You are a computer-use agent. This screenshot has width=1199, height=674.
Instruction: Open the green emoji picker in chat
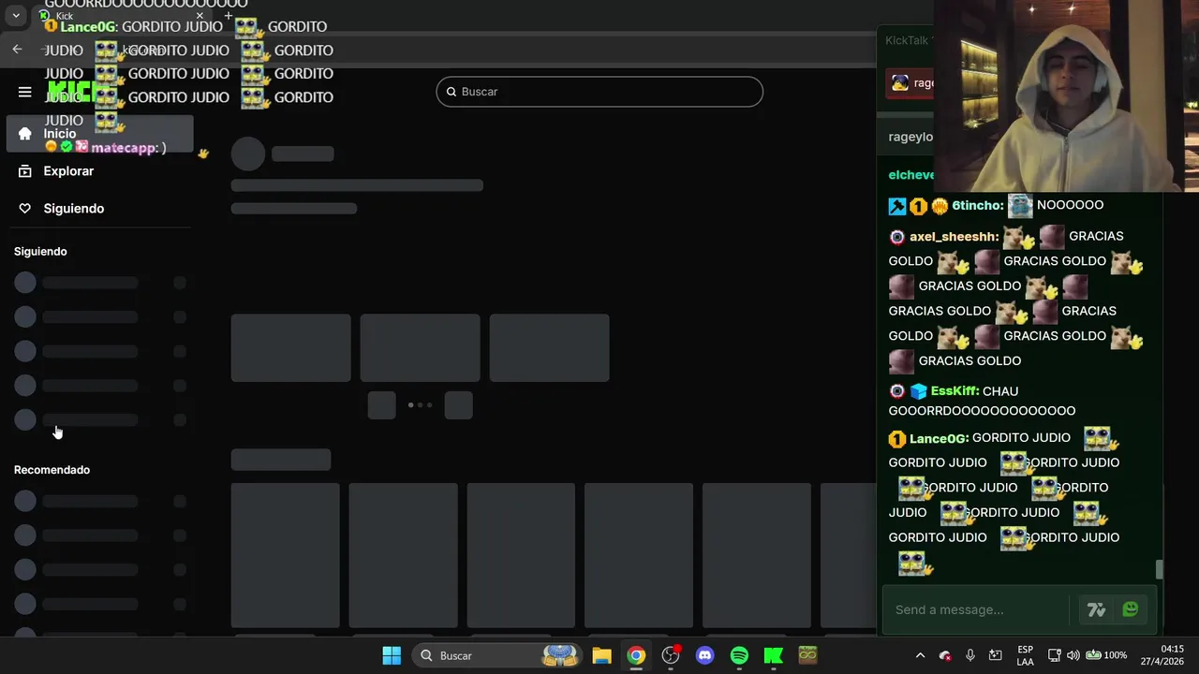(1130, 609)
